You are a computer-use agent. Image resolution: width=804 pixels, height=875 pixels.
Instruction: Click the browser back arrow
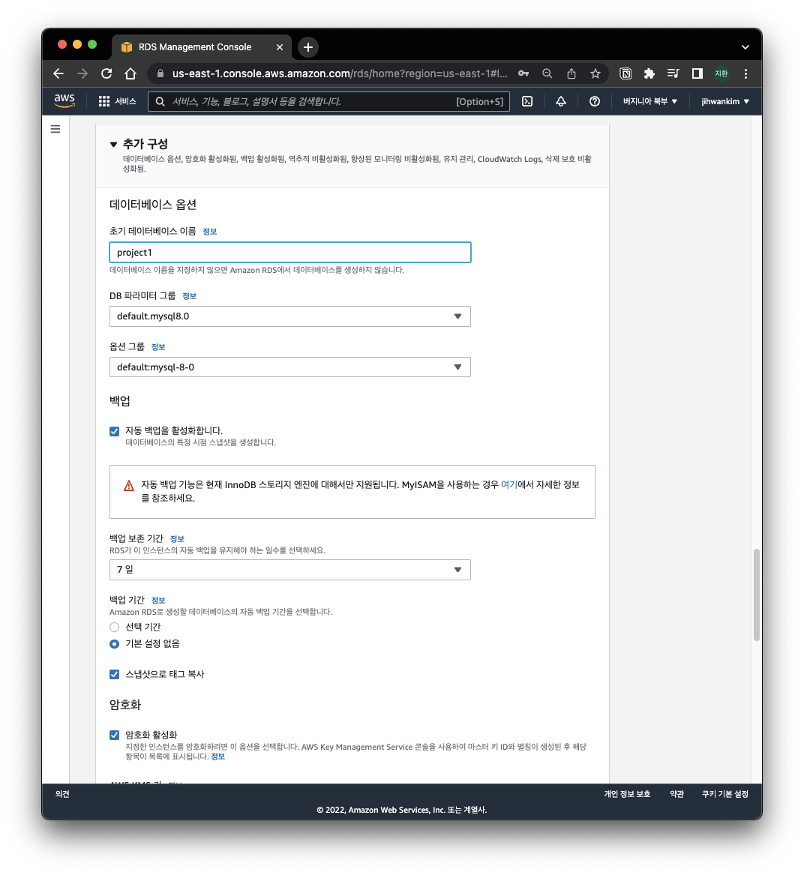tap(58, 73)
